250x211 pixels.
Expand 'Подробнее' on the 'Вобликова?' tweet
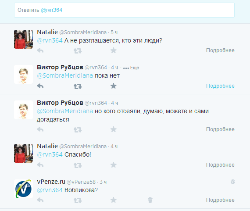pyautogui.click(x=220, y=200)
